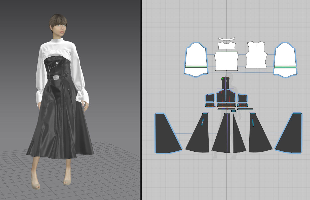Select the white back bodice pattern piece
This screenshot has width=310, height=200.
[256, 57]
